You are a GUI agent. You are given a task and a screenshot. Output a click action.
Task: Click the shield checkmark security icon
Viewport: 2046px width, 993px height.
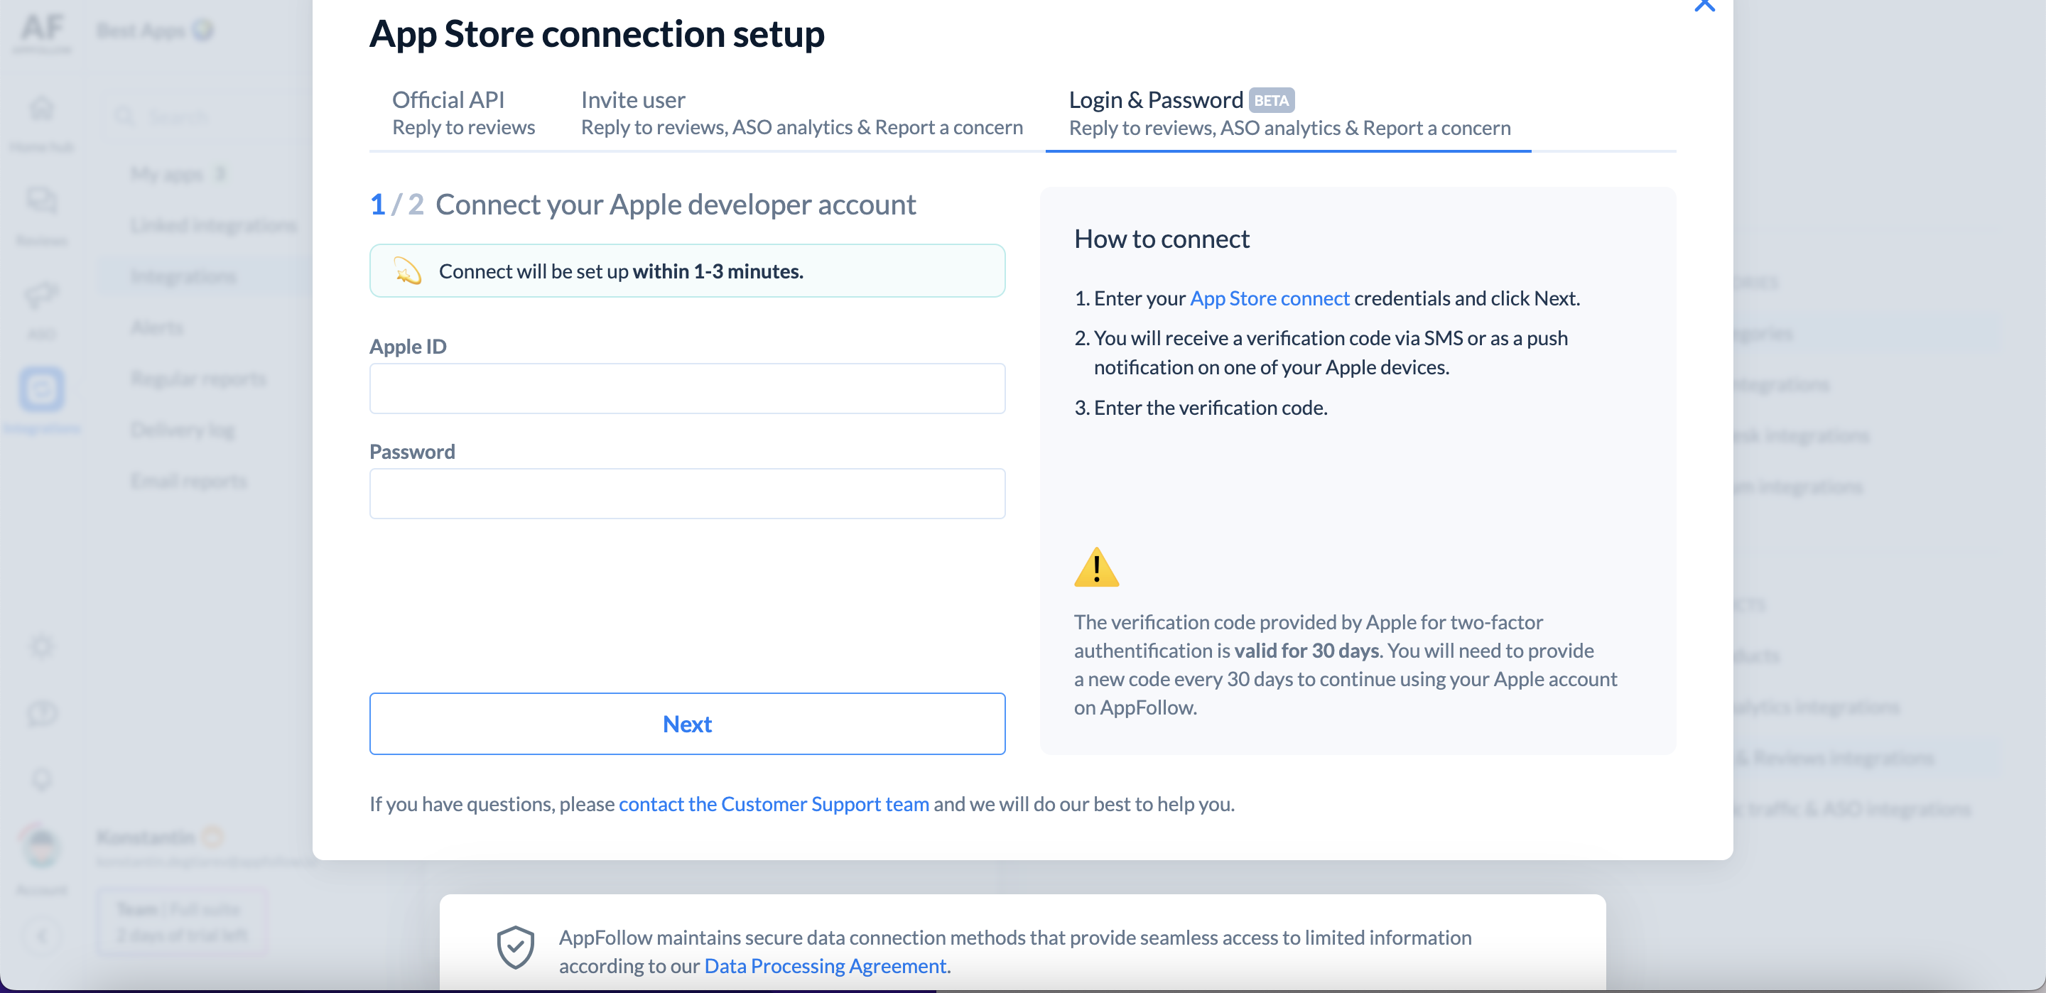click(516, 947)
